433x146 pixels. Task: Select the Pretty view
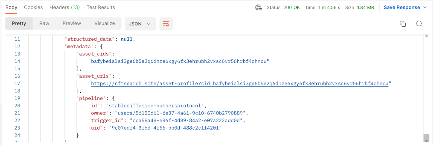[19, 23]
